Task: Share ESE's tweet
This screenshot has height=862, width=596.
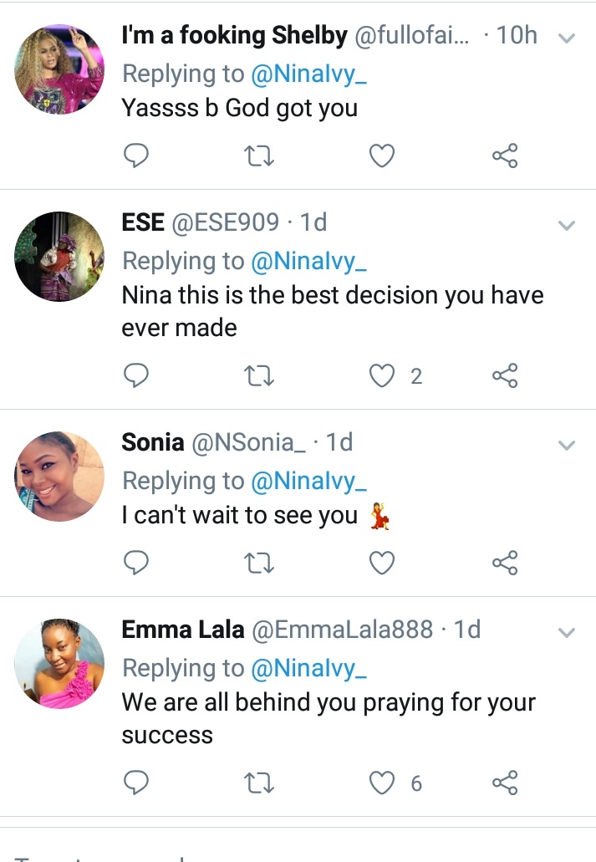Action: point(505,376)
